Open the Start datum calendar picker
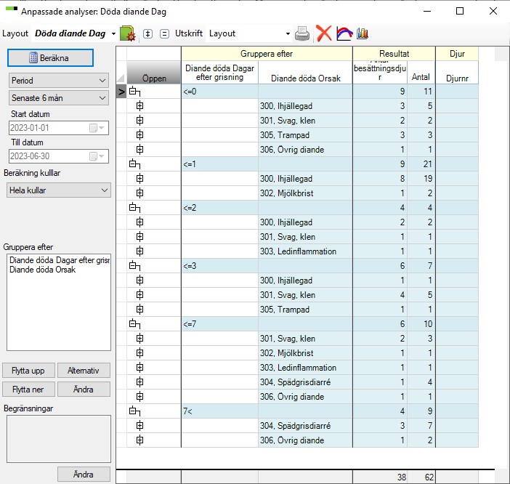 point(97,128)
